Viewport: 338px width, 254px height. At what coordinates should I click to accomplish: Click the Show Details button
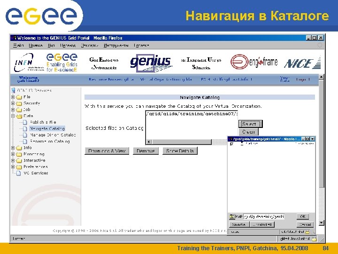point(180,151)
